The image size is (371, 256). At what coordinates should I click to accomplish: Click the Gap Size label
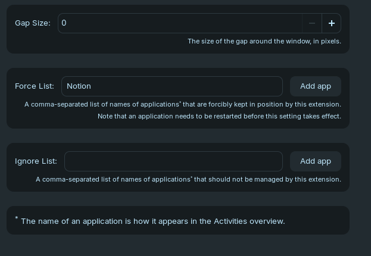pyautogui.click(x=33, y=23)
